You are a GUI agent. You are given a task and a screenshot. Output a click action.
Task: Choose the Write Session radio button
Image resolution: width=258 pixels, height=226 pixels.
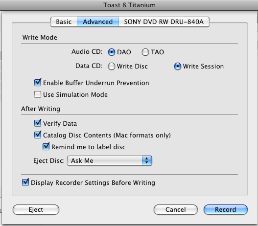coord(178,67)
